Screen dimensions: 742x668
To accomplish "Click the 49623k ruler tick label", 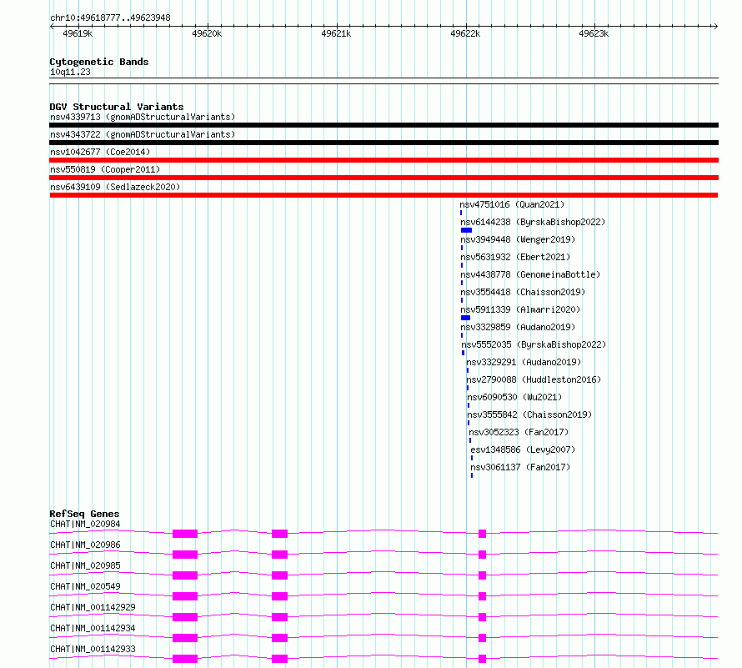I will point(594,33).
